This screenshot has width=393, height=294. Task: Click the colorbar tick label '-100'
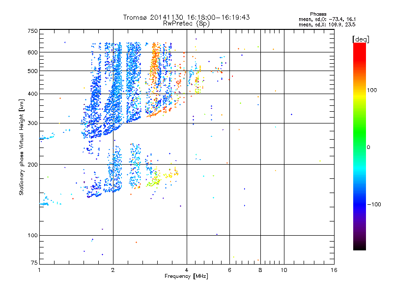pyautogui.click(x=374, y=204)
